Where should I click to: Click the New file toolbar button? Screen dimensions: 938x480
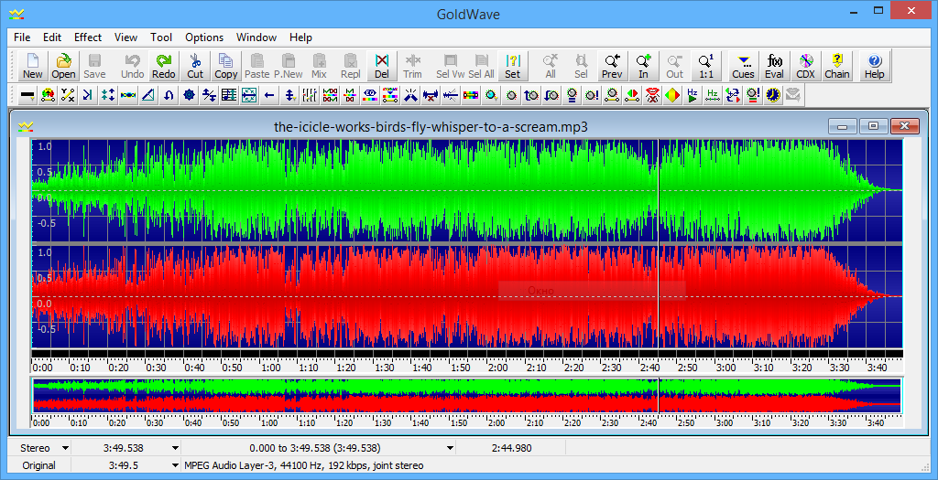[x=32, y=66]
